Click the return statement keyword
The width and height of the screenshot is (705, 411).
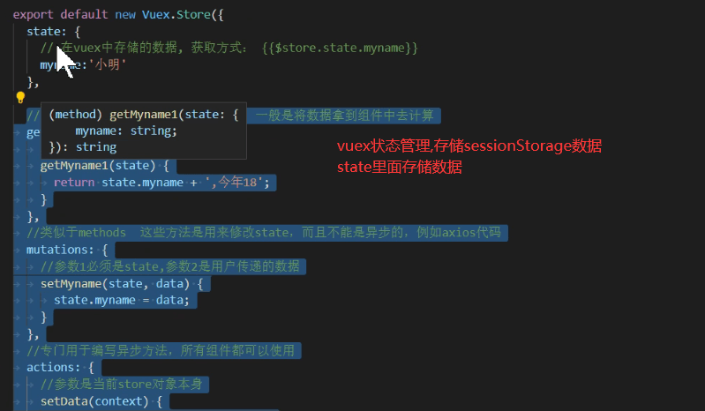point(74,183)
